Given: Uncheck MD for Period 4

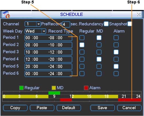Looking at the screenshot, I should pyautogui.click(x=99, y=59).
